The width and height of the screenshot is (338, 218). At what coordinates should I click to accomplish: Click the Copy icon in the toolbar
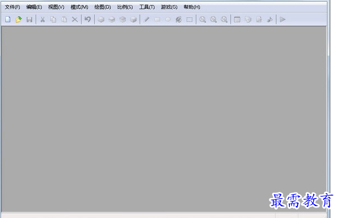tap(53, 19)
